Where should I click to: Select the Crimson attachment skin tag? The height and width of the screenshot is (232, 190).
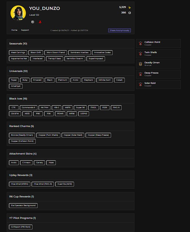[26, 163]
